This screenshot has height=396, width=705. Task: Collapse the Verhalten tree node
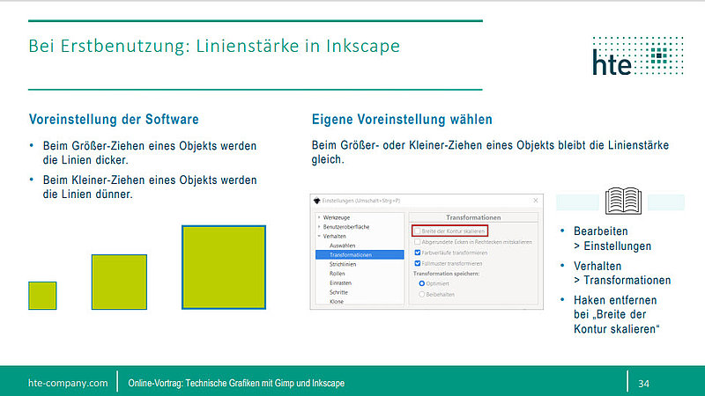[x=319, y=236]
